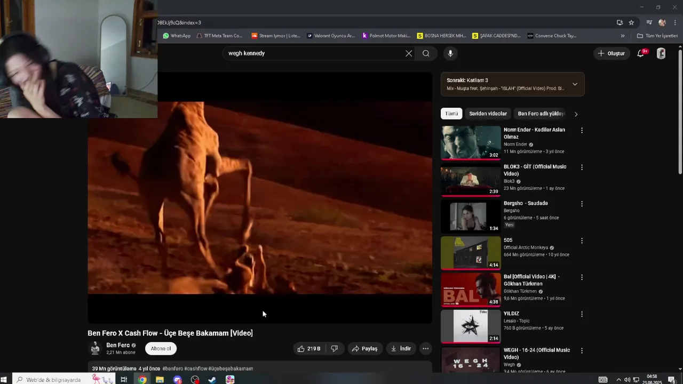The height and width of the screenshot is (384, 683).
Task: Select the Seriden videolar filter chip
Action: tap(488, 114)
